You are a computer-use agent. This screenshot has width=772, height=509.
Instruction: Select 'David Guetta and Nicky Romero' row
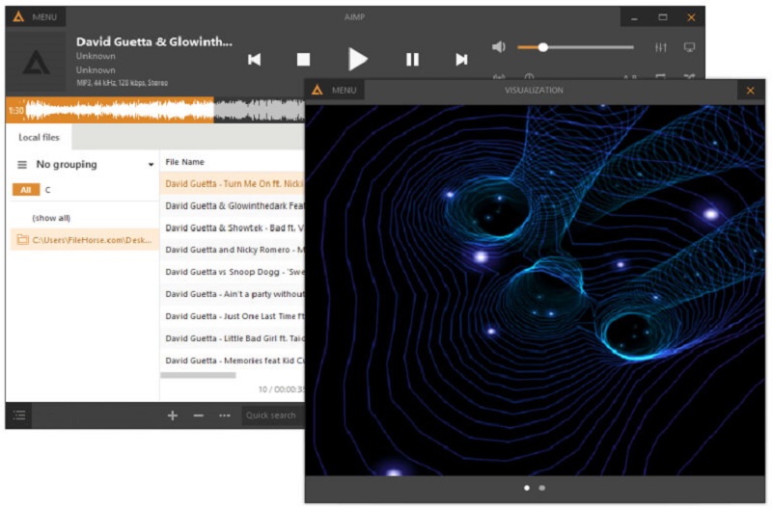tap(233, 250)
